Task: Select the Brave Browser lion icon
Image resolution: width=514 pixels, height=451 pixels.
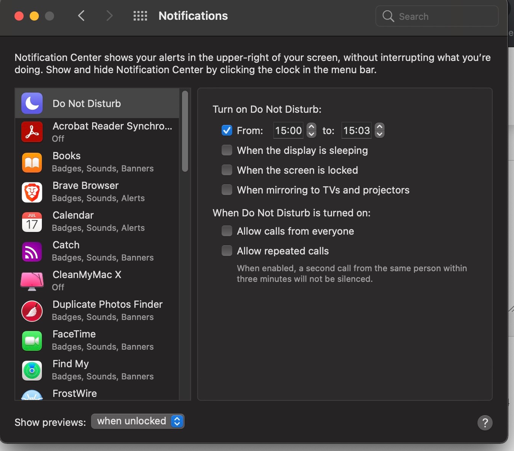Action: pyautogui.click(x=32, y=192)
